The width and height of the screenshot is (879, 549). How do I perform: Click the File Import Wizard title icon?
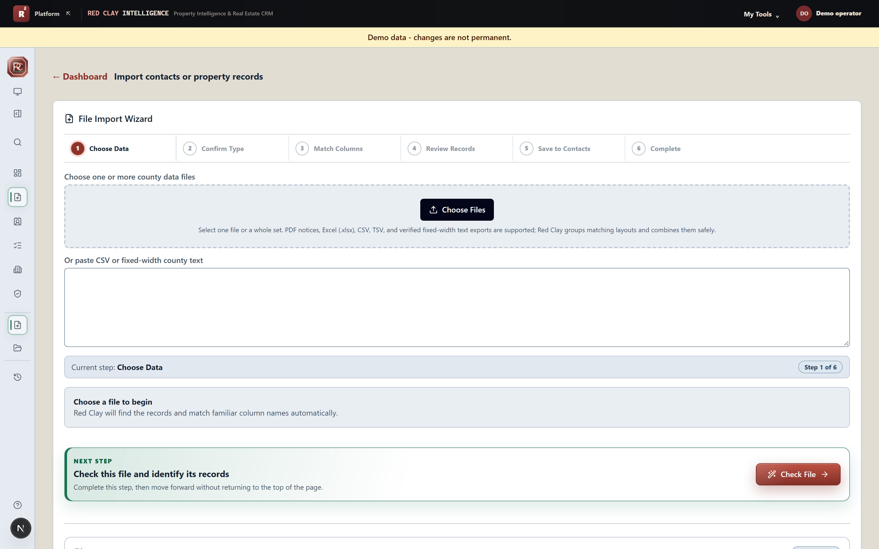[69, 119]
